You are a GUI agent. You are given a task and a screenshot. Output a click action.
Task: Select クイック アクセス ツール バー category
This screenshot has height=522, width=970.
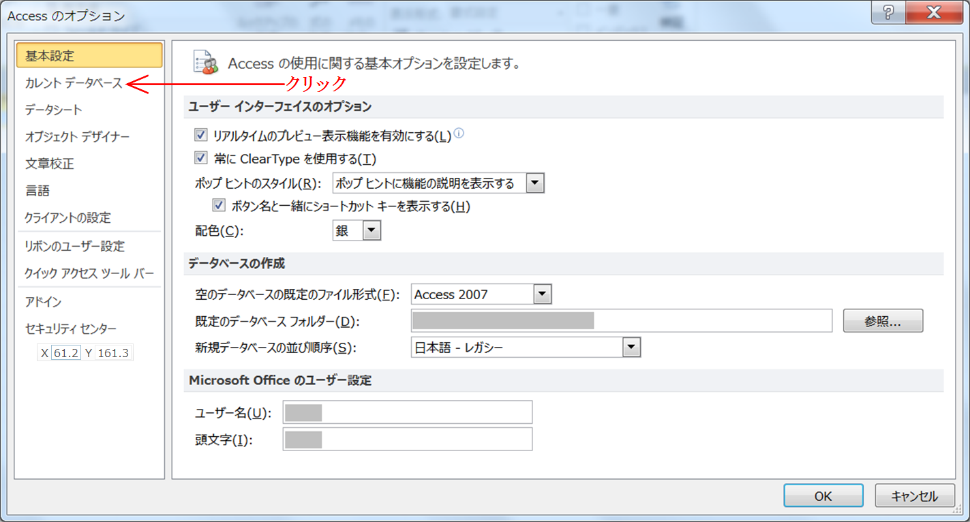89,273
